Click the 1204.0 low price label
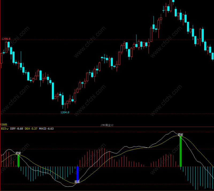214x191 pixels. click(x=65, y=112)
